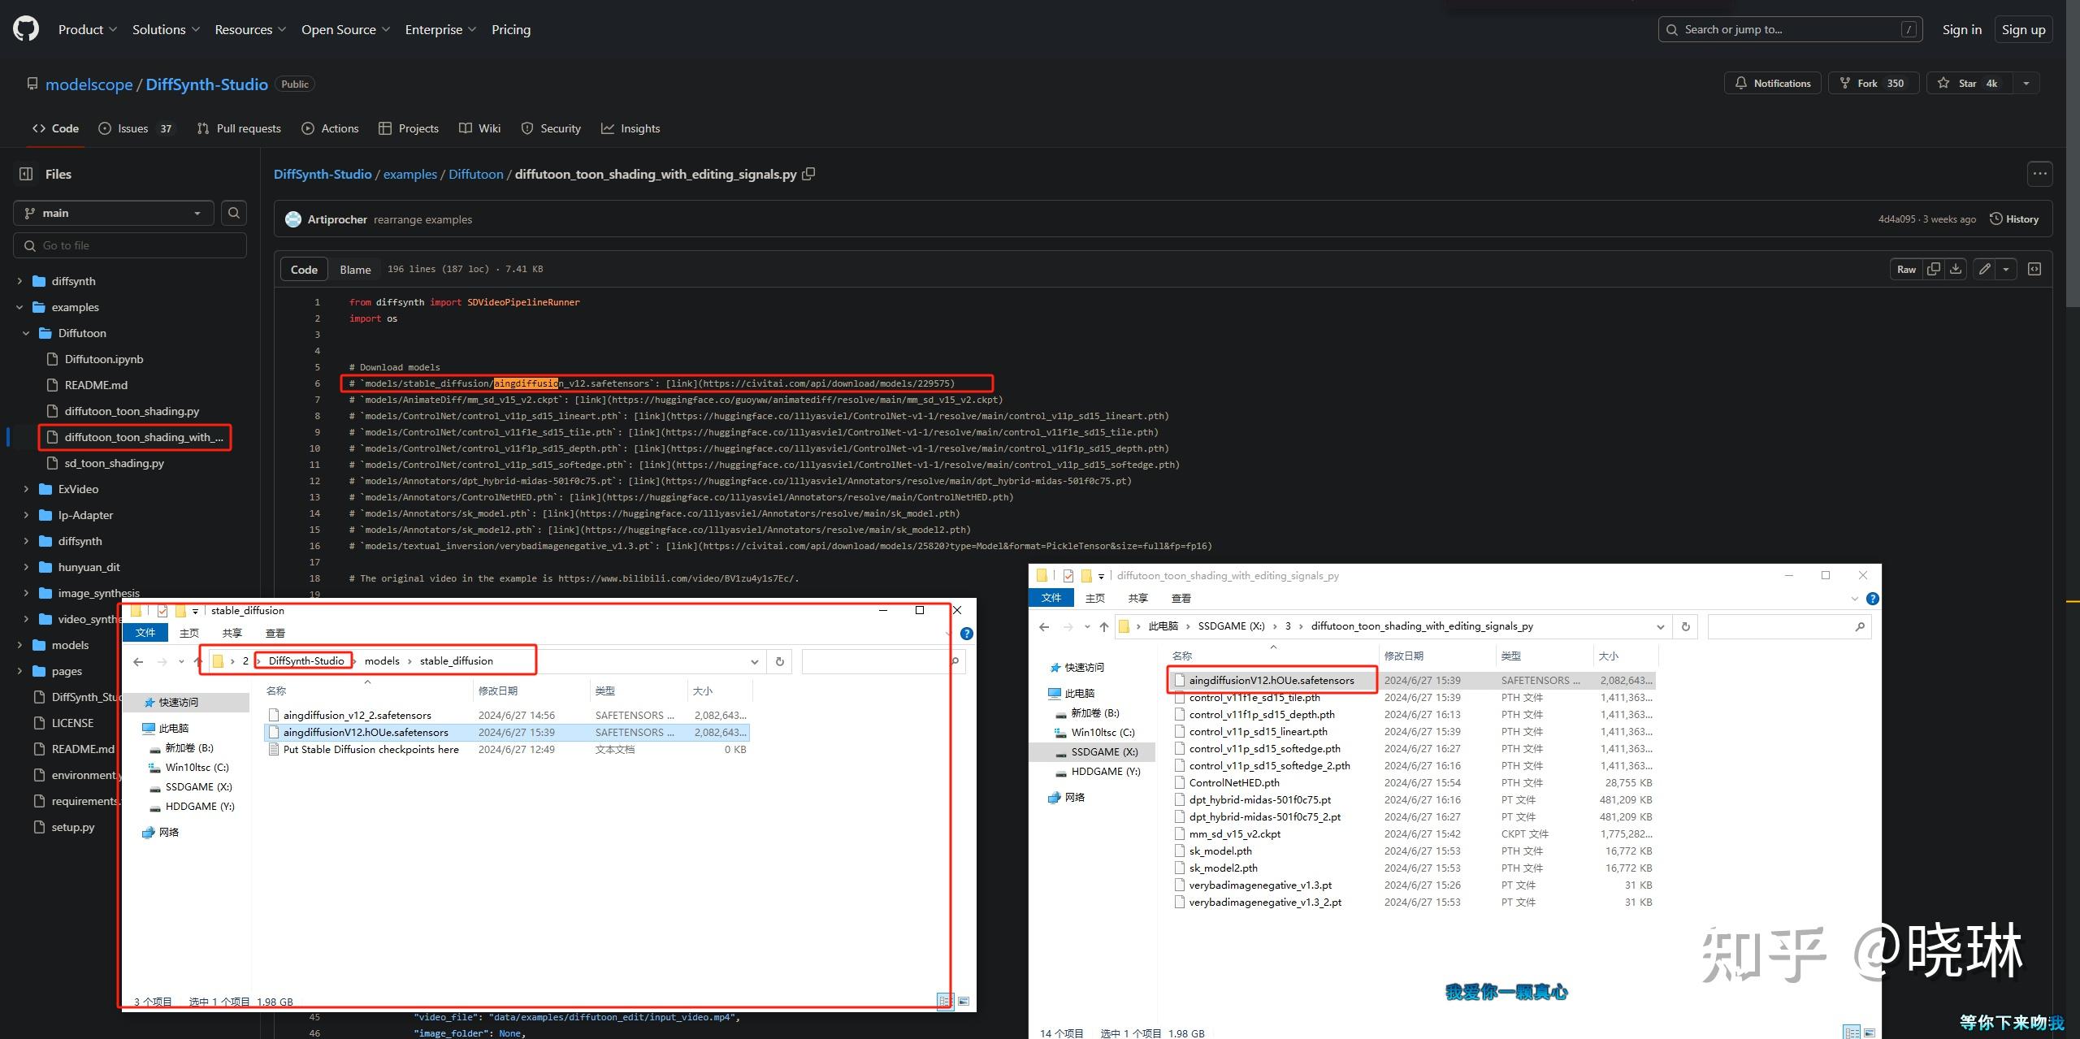
Task: Switch to the Blame view tab
Action: (x=355, y=269)
